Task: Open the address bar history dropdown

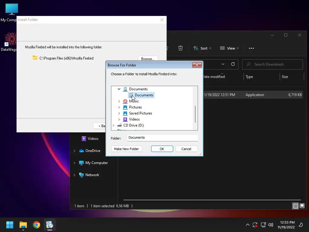Action: coord(223,64)
